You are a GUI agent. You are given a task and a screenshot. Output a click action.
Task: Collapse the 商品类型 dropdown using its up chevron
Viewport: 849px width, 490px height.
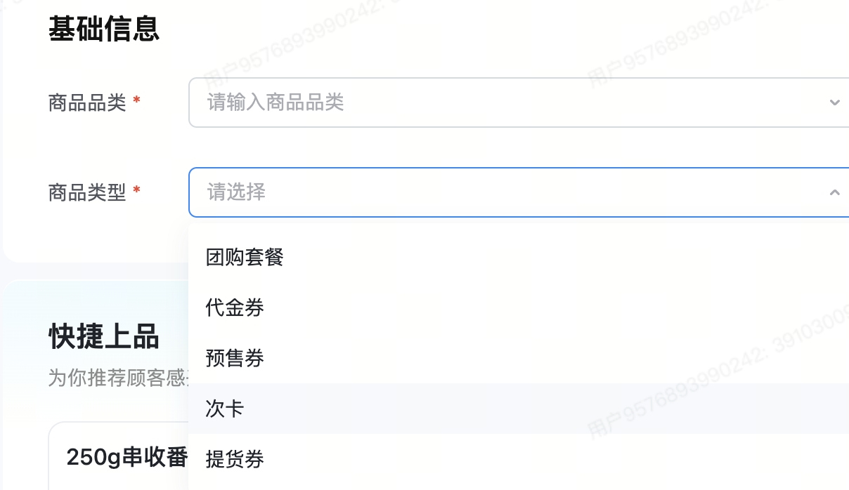(834, 192)
